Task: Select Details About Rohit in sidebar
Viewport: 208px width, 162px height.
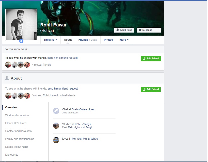Action: click(x=17, y=147)
